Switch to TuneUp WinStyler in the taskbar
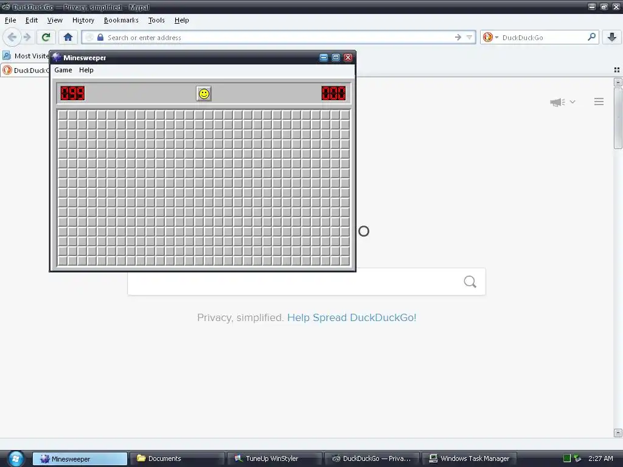The height and width of the screenshot is (467, 623). coord(274,458)
